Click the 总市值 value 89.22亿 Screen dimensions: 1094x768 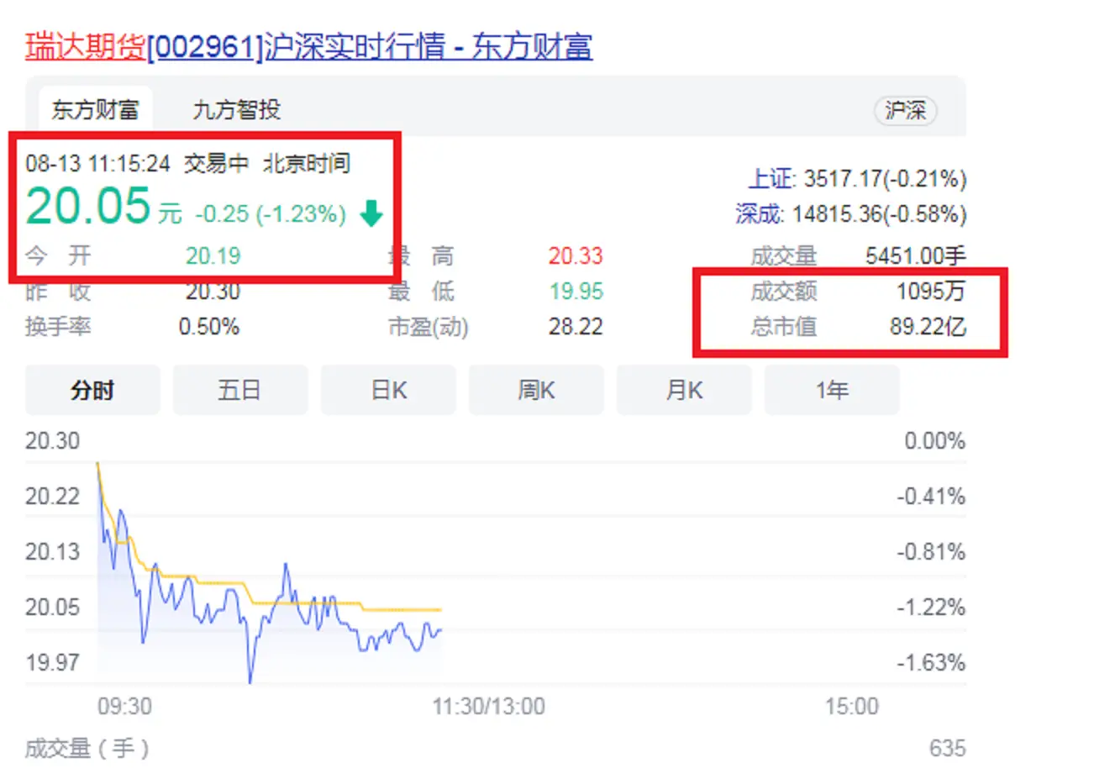pyautogui.click(x=928, y=326)
